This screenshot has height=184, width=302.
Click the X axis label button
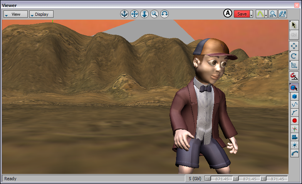click(208, 179)
